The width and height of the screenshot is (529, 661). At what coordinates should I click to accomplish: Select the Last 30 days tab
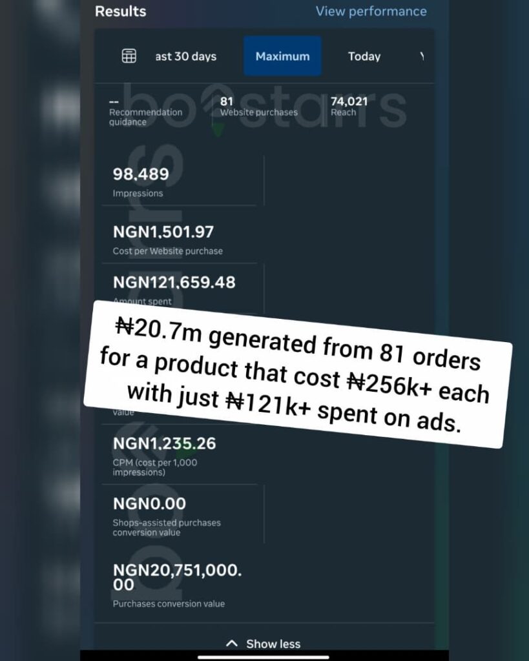coord(186,56)
